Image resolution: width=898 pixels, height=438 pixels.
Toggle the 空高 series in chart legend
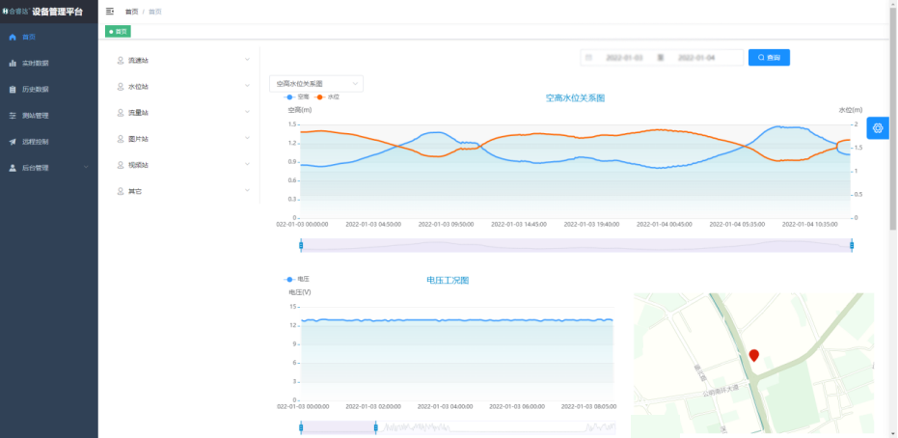click(x=297, y=96)
